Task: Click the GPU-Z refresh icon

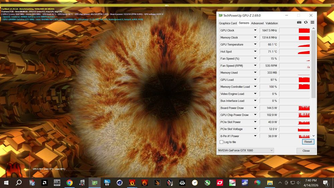Action: click(306, 22)
